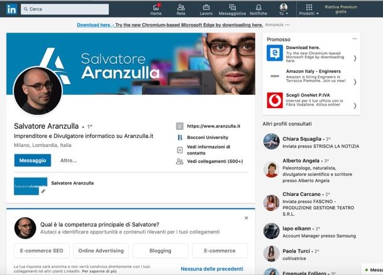This screenshot has height=275, width=383.
Task: Click lapo elkann's avatar
Action: pyautogui.click(x=271, y=231)
